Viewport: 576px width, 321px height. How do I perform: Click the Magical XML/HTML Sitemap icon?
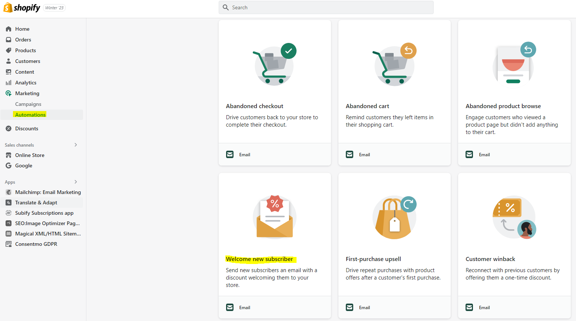[x=9, y=234]
